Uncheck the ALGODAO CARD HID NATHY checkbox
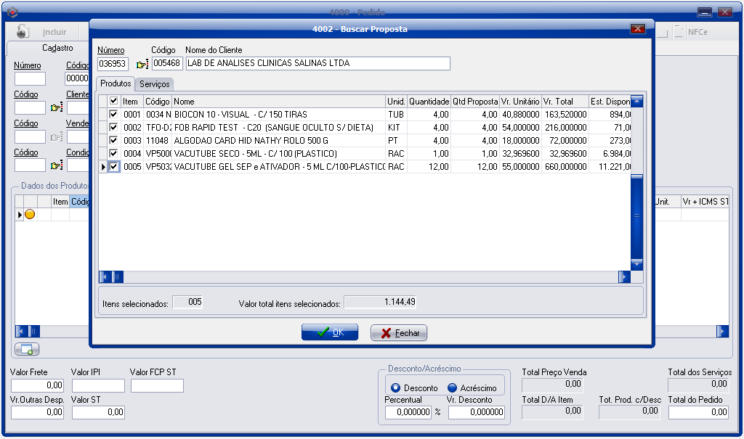 pyautogui.click(x=113, y=141)
